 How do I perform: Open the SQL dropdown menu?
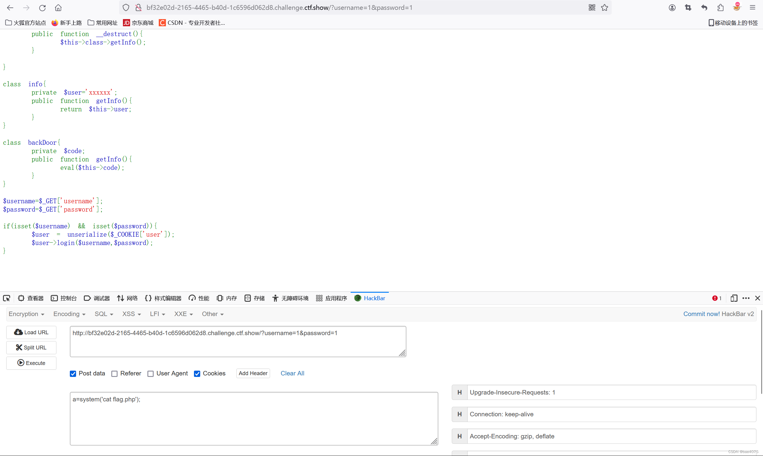point(104,314)
